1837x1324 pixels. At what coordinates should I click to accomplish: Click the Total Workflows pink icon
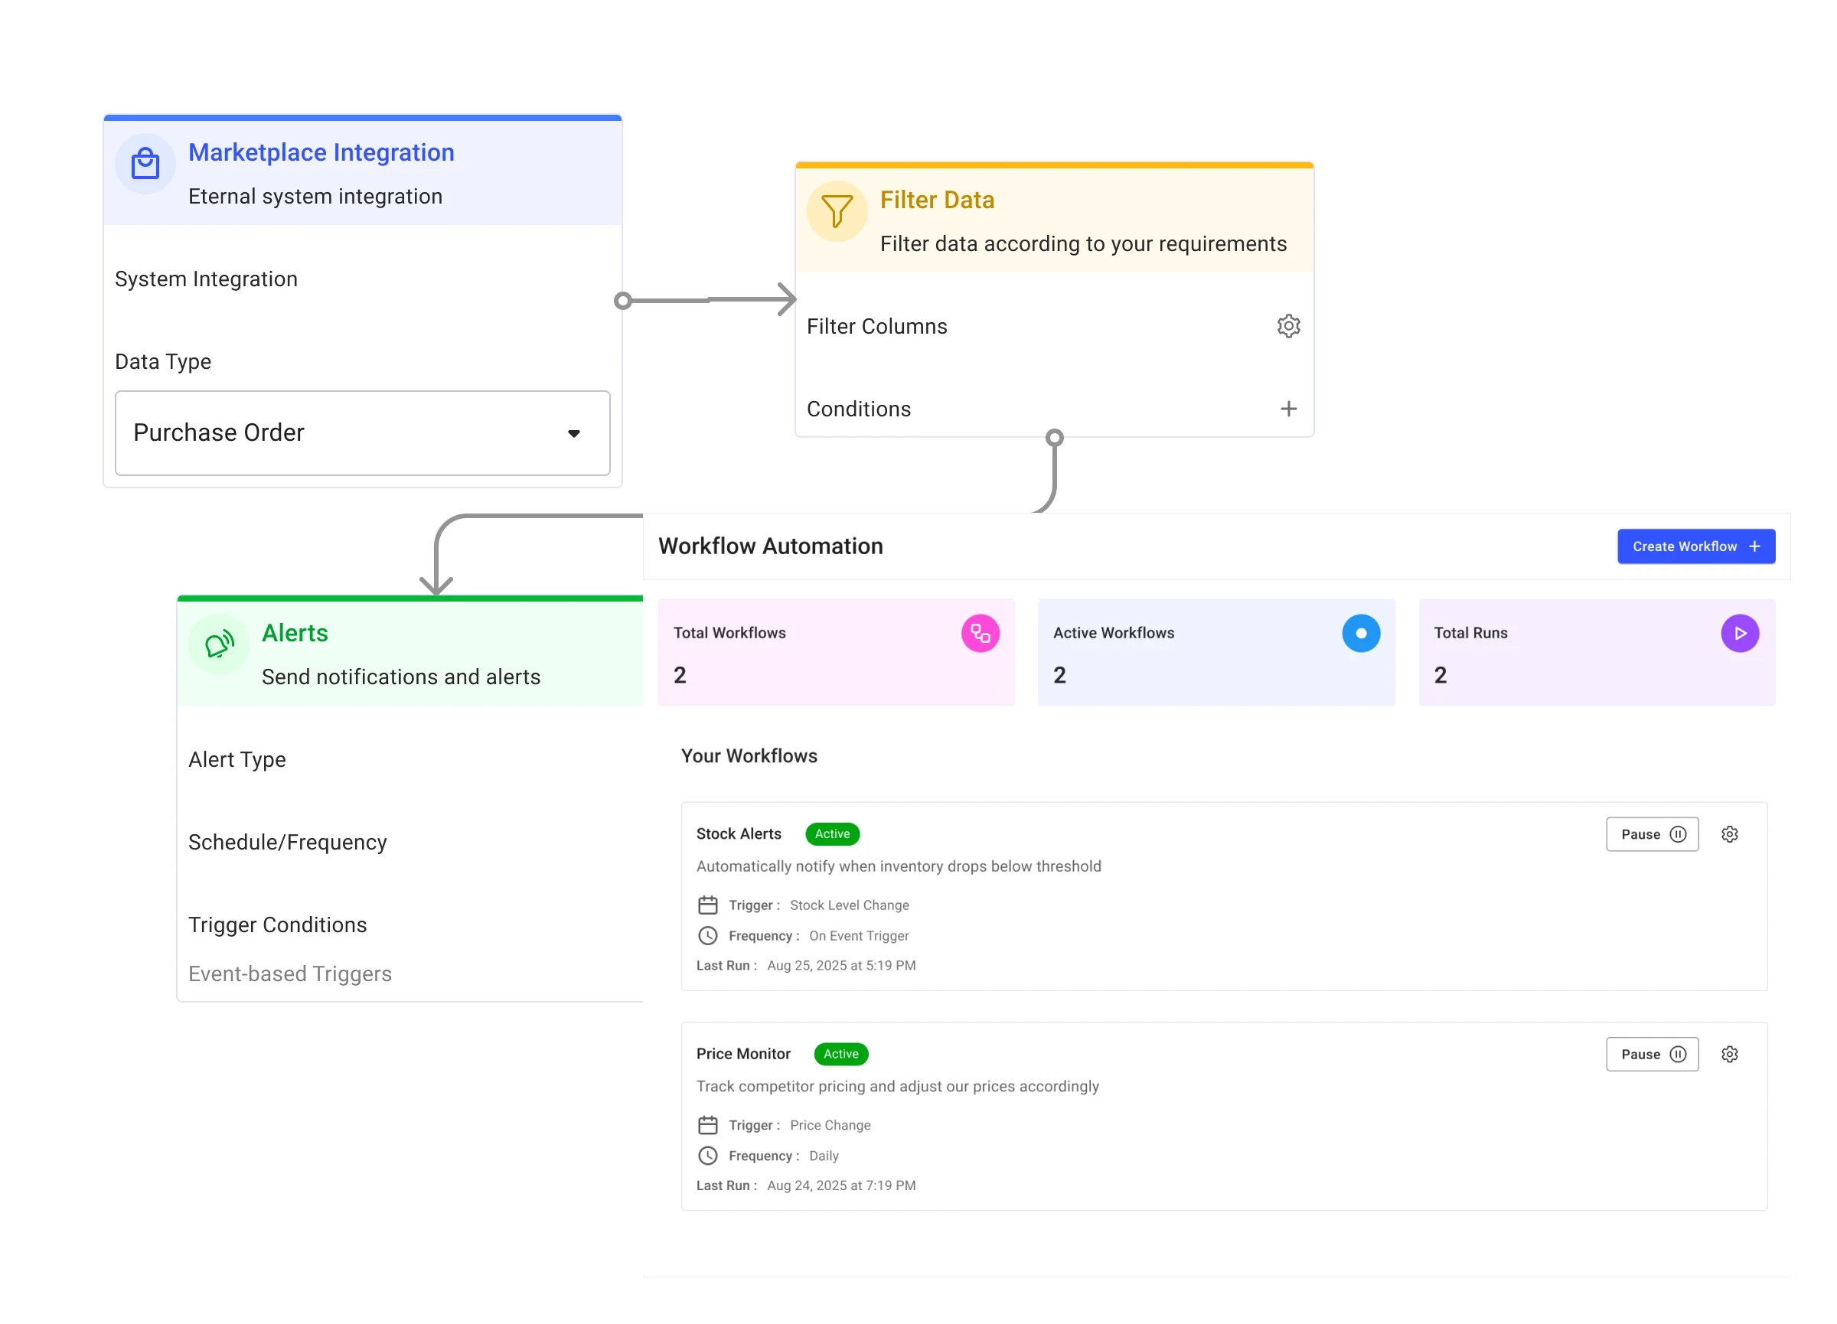click(980, 633)
